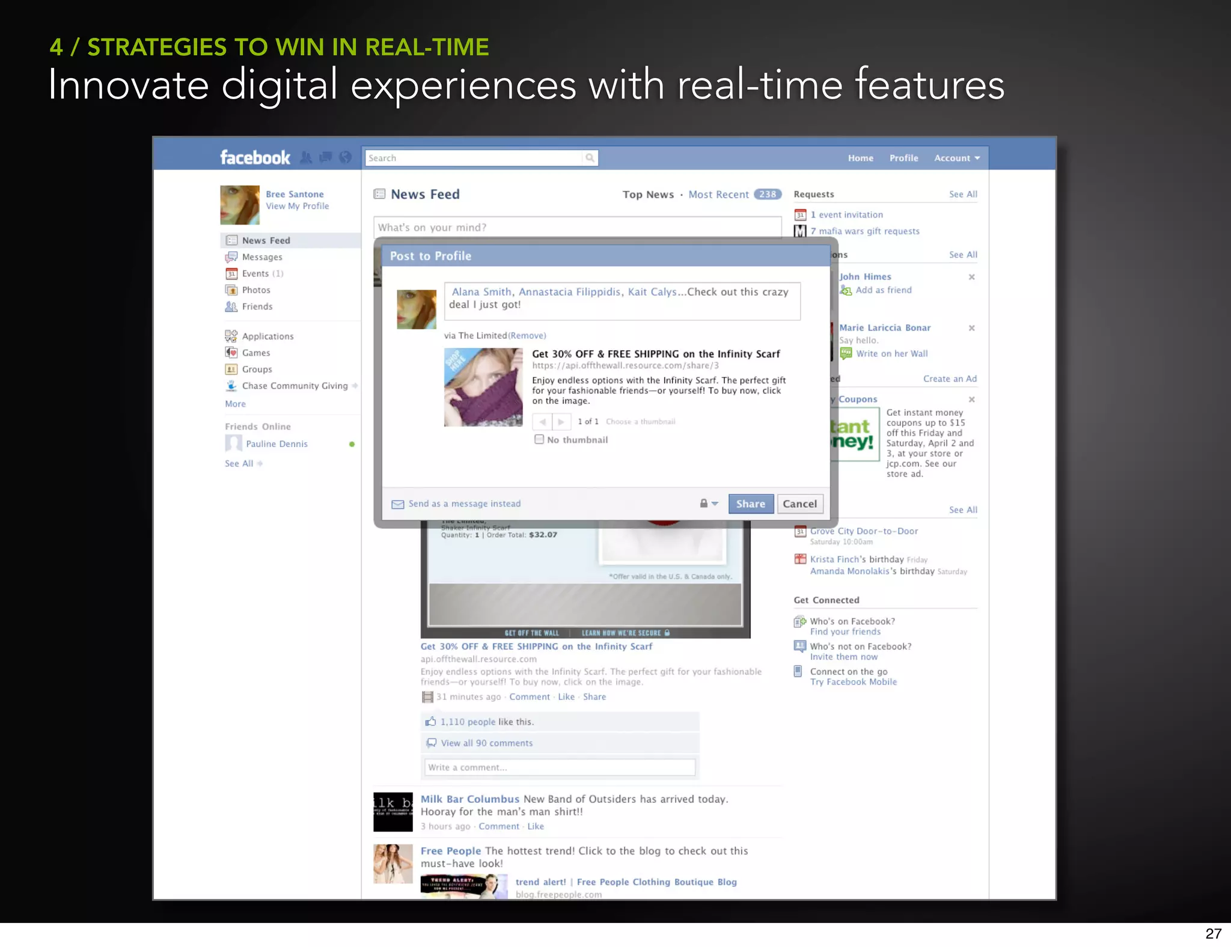The width and height of the screenshot is (1231, 947).
Task: Click the dialog message text box
Action: tap(622, 301)
